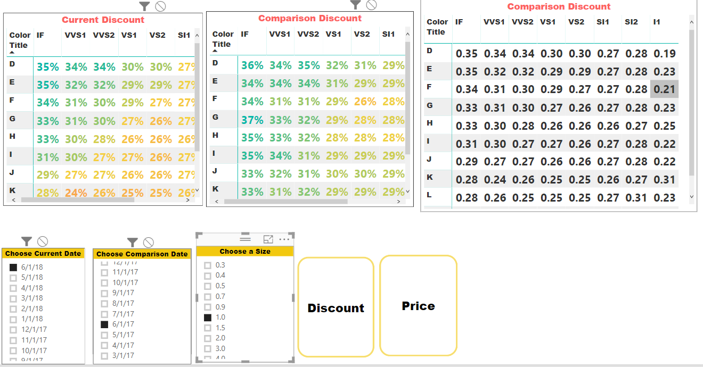
Task: Click scroll-up arrow in decimal Comparison Discount table
Action: click(x=692, y=23)
